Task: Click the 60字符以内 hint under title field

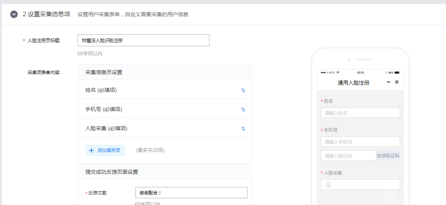Action: click(x=90, y=53)
